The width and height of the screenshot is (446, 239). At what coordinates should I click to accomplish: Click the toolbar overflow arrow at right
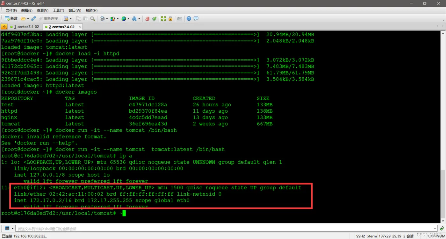coord(443,20)
